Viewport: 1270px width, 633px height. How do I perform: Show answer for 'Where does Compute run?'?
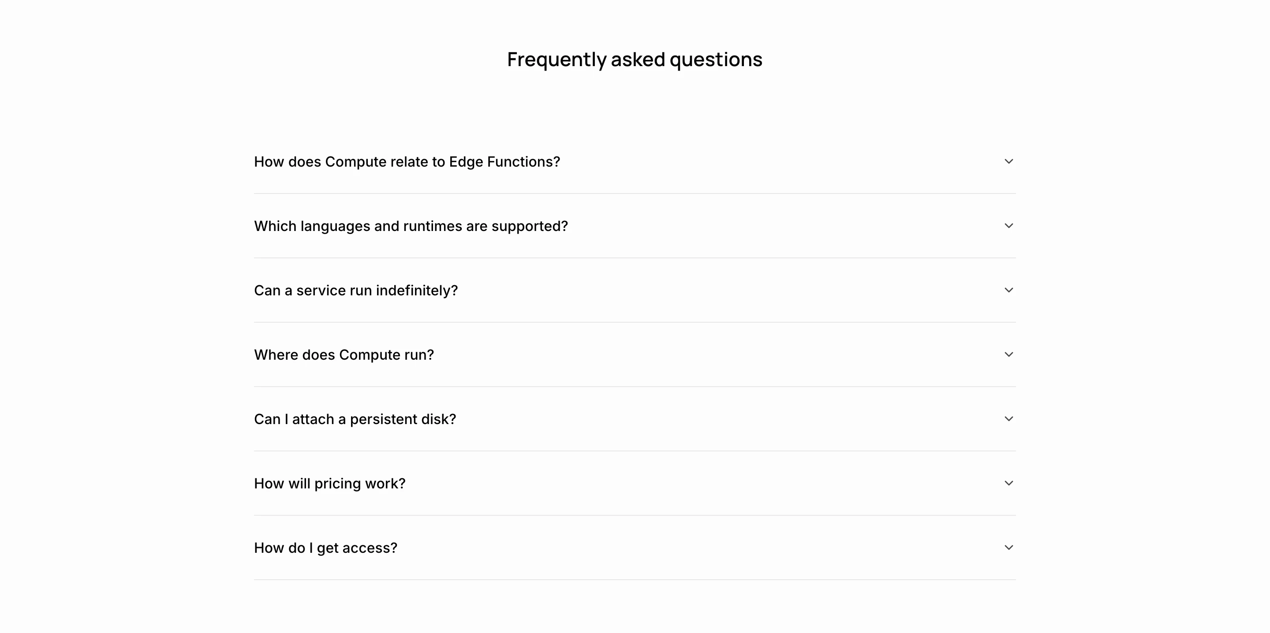(635, 354)
